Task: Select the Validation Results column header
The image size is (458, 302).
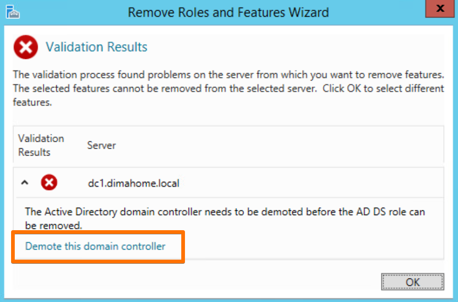Action: 41,145
